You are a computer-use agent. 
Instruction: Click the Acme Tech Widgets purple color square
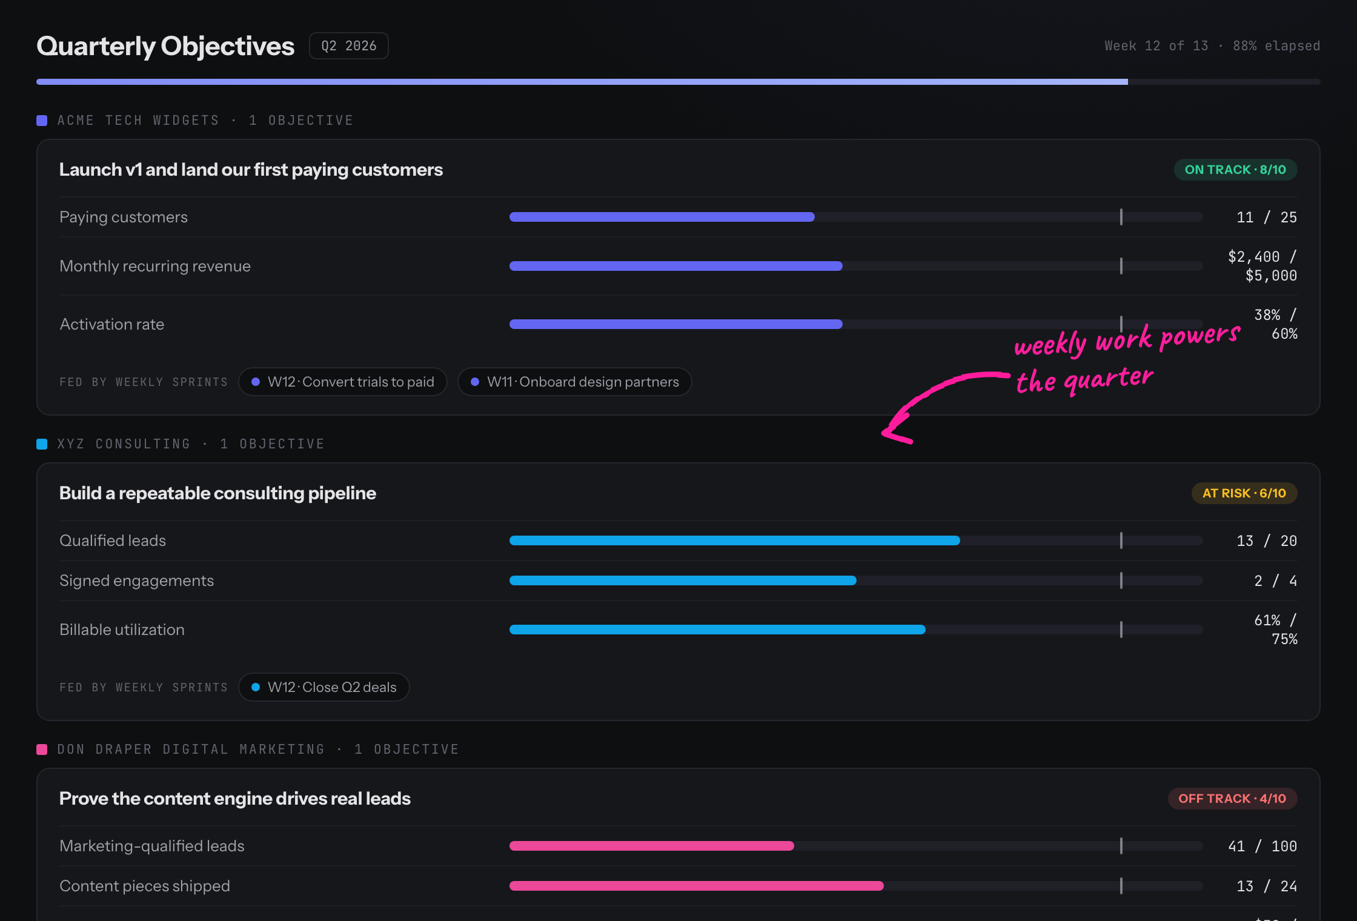coord(42,121)
